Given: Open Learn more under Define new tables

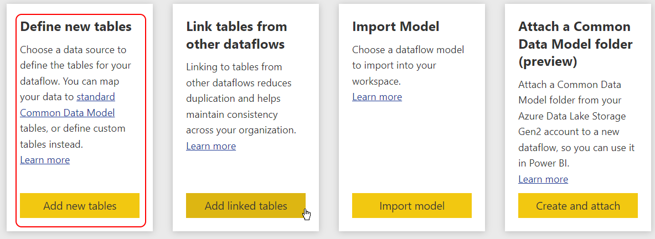Looking at the screenshot, I should (45, 160).
